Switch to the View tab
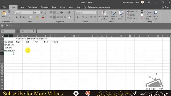Image resolution: width=171 pixels, height=96 pixels. coord(71,7)
